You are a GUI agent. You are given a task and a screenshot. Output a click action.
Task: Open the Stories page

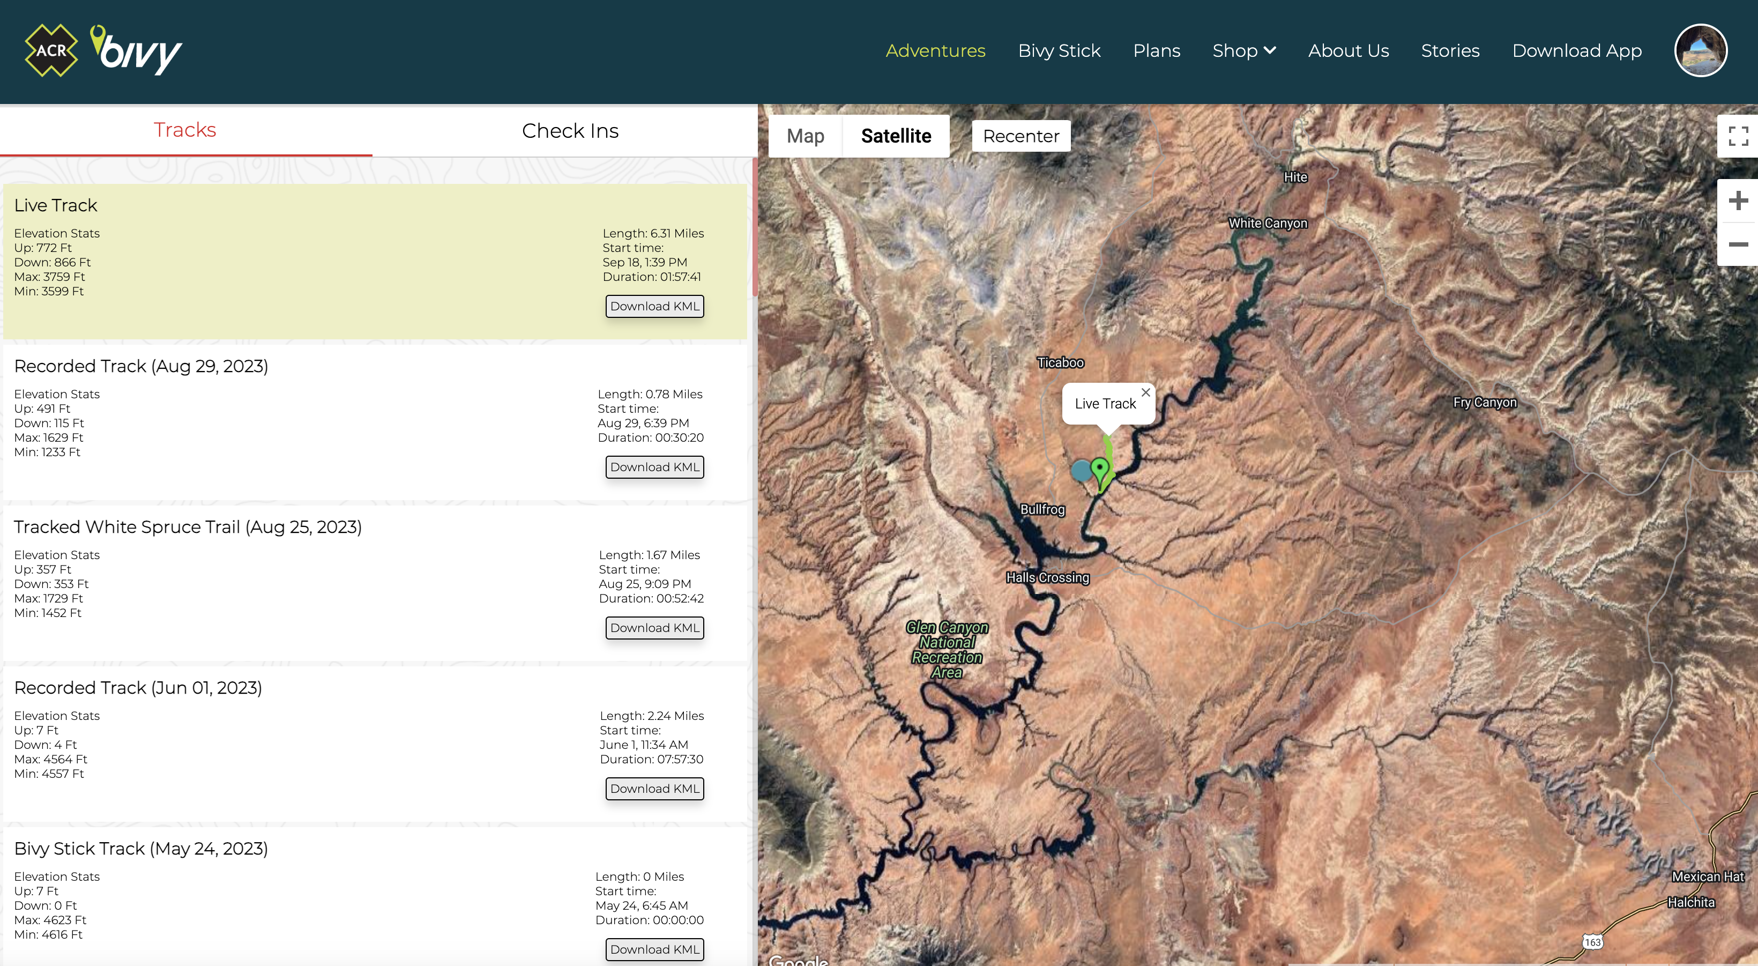(x=1449, y=50)
